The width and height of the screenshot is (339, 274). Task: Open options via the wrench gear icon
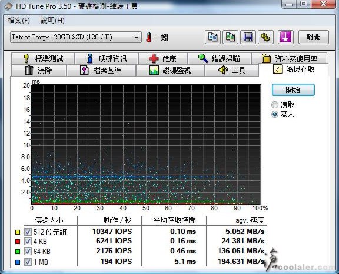[x=265, y=37]
